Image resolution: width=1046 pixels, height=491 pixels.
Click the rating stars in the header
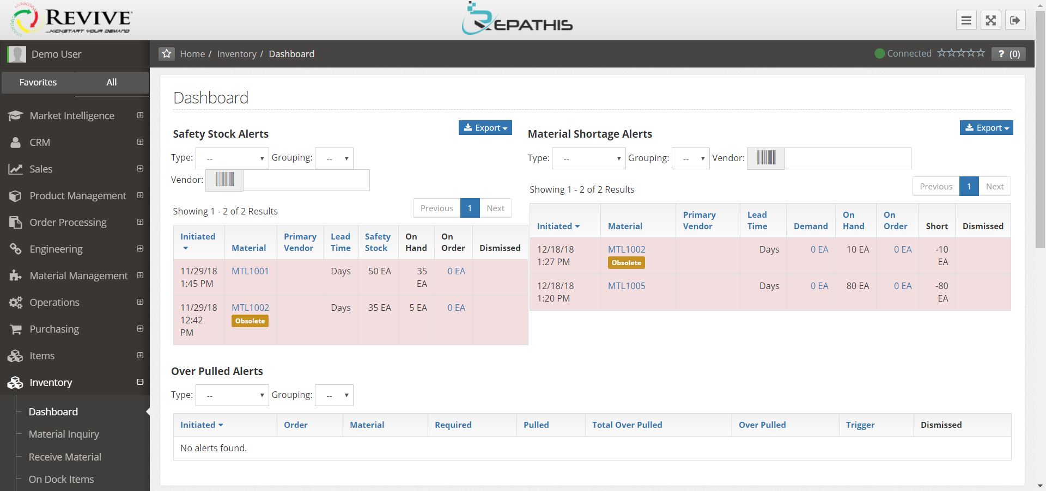click(961, 53)
